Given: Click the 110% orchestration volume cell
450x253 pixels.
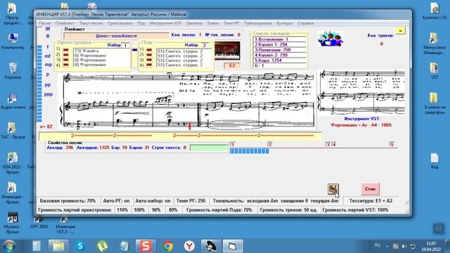Looking at the screenshot, I should pyautogui.click(x=122, y=210).
